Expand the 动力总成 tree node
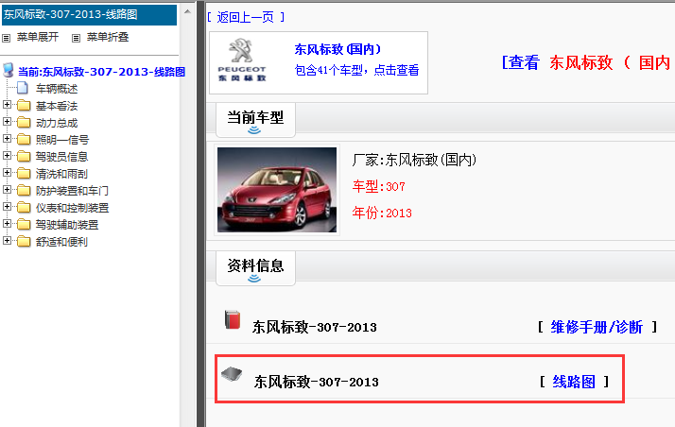 (7, 122)
